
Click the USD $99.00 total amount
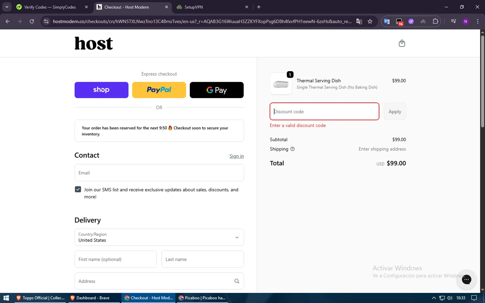tap(391, 163)
